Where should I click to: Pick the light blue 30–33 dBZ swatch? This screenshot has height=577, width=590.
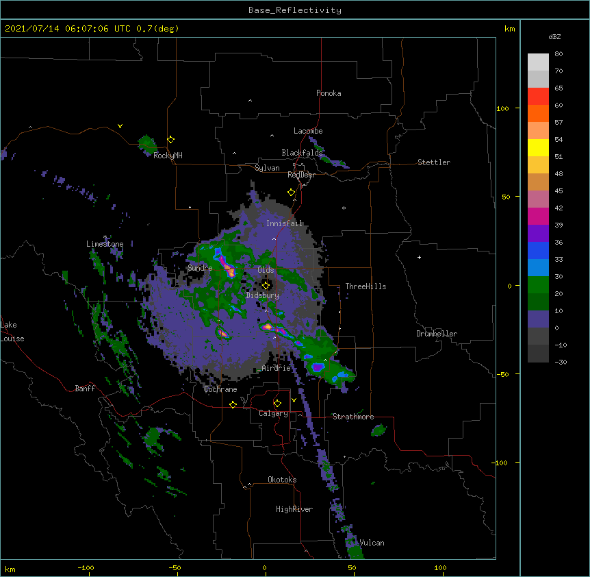point(538,268)
